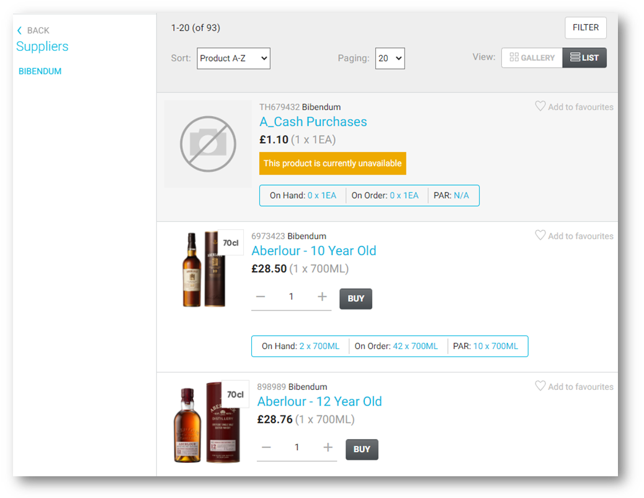
Task: Click the heart icon for Aberlour 10 Year Old
Action: click(540, 235)
